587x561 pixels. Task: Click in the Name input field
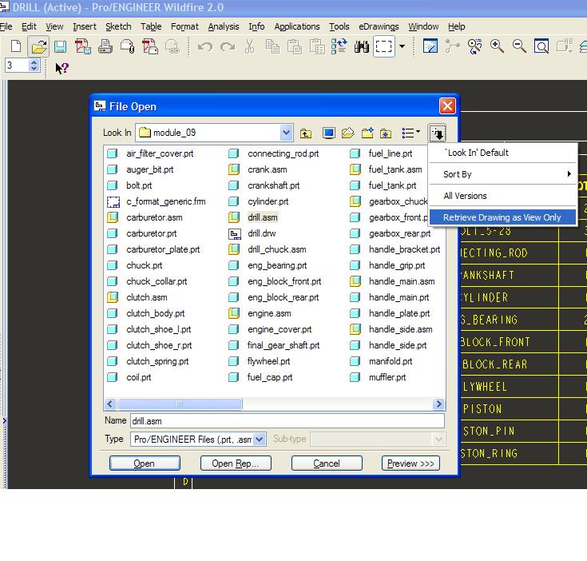(288, 421)
